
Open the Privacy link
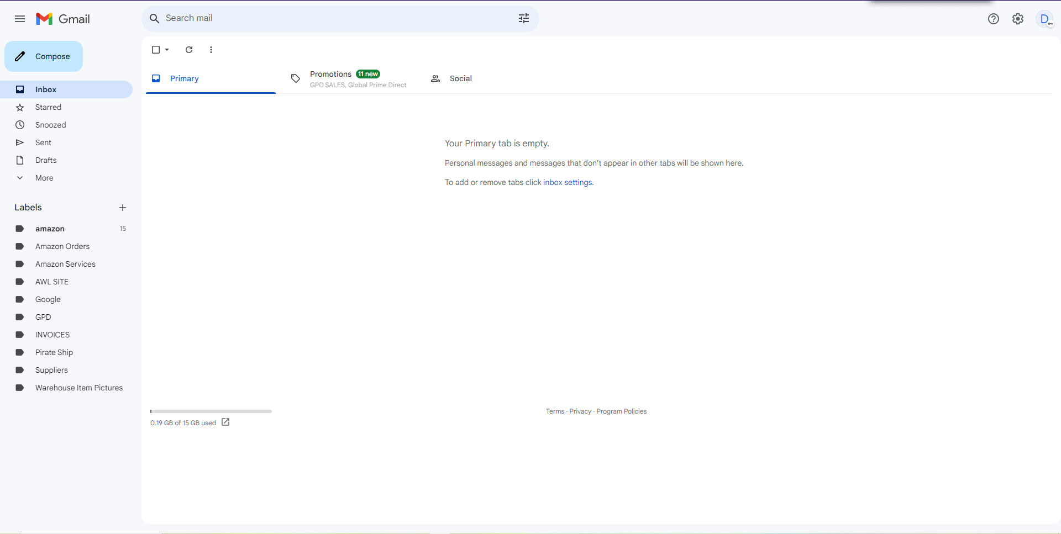(x=580, y=411)
